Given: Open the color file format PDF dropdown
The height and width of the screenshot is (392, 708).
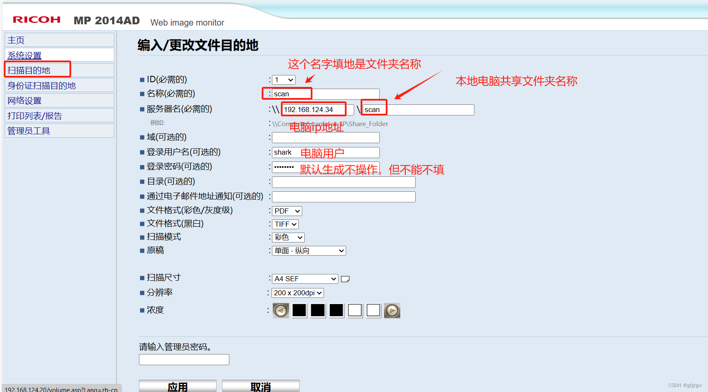Looking at the screenshot, I should pyautogui.click(x=287, y=211).
